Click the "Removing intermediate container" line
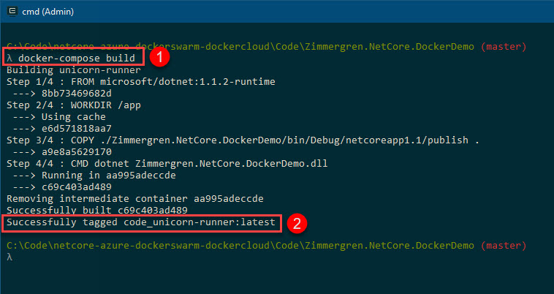Viewport: 554px width, 294px height. tap(135, 198)
